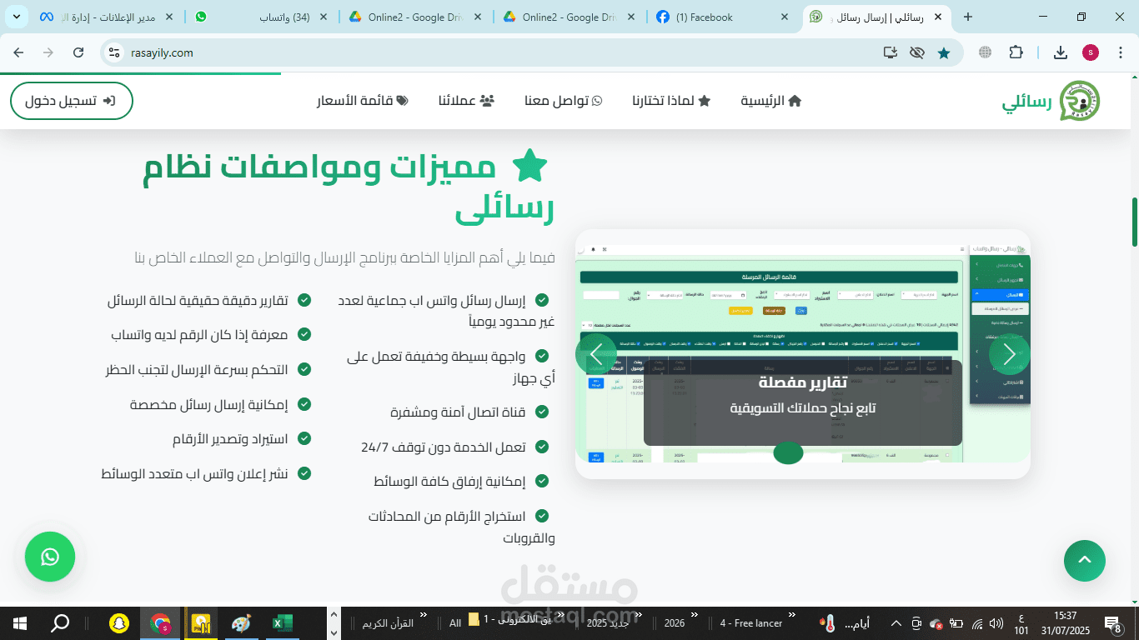Close the Facebook tab

(785, 17)
